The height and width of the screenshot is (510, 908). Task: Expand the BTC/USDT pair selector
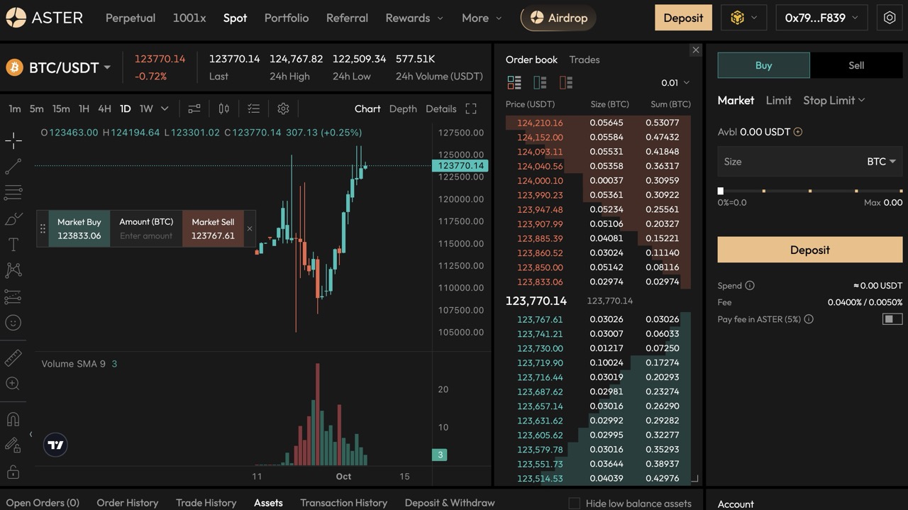point(107,67)
